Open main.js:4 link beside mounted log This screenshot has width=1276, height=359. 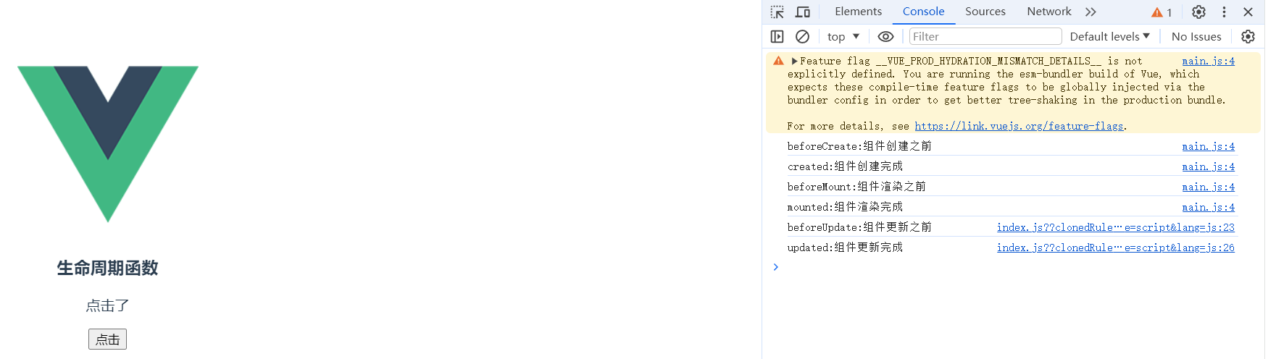click(1208, 207)
